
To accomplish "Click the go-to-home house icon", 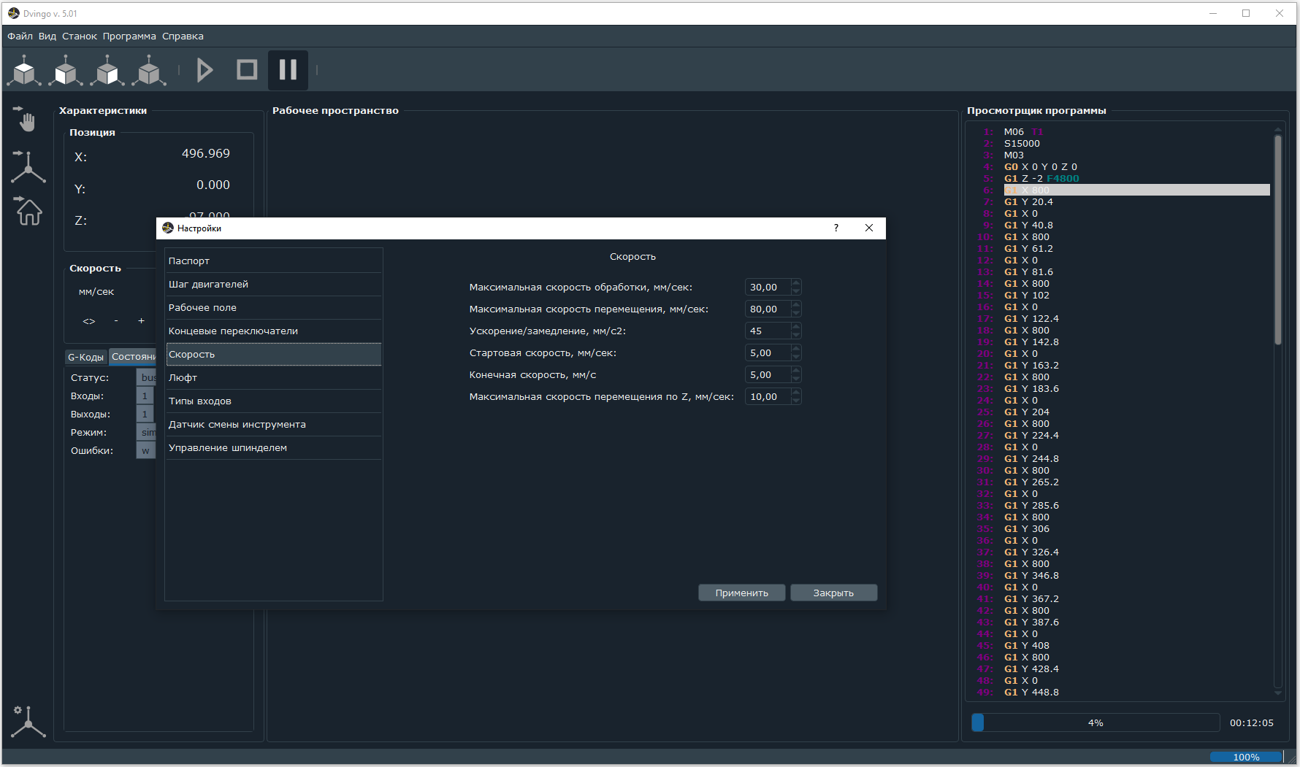I will (28, 211).
